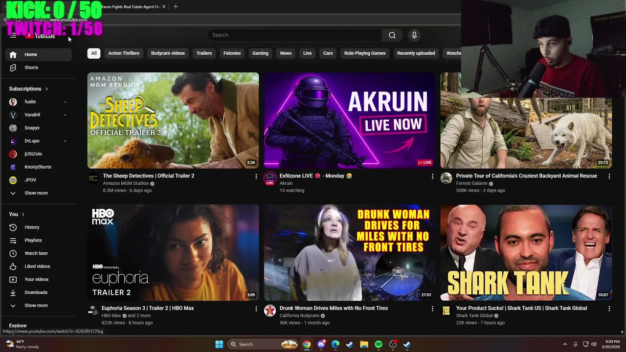Open Microsoft Edge from the taskbar
Screen dimensions: 626x352
tap(335, 344)
